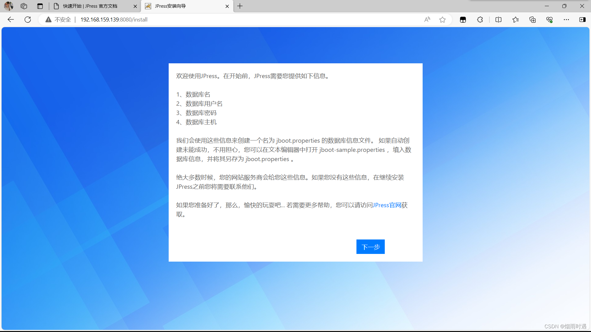Open the read aloud icon
Viewport: 591px width, 332px height.
427,20
